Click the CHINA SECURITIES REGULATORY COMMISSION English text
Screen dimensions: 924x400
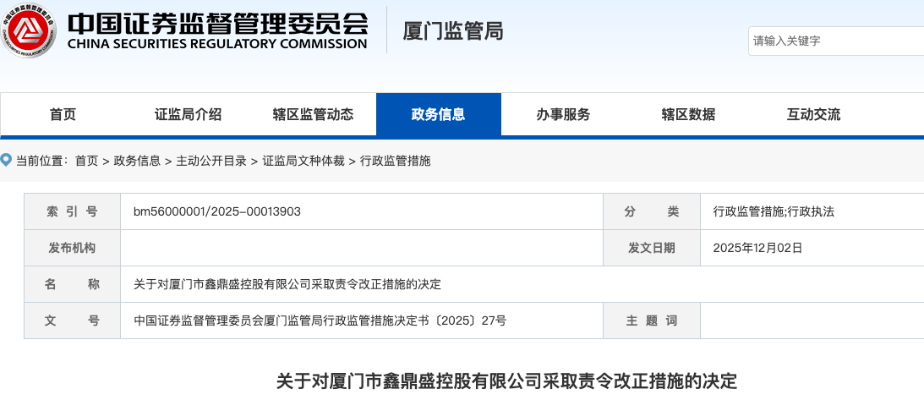217,44
